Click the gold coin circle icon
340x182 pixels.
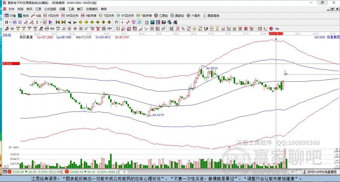[x=195, y=28]
